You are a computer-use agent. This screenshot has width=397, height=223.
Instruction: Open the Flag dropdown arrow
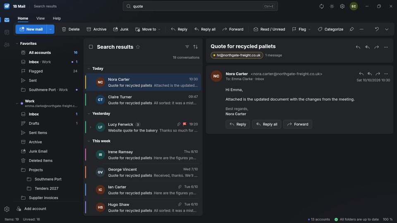pyautogui.click(x=309, y=29)
